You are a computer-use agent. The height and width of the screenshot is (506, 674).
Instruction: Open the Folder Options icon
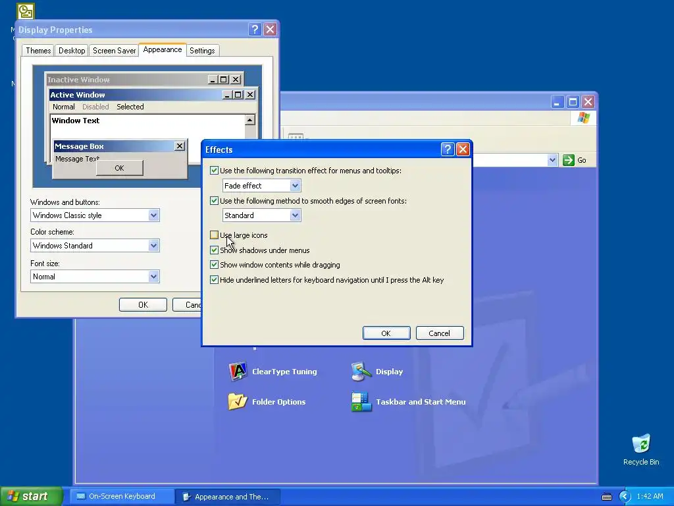point(238,401)
